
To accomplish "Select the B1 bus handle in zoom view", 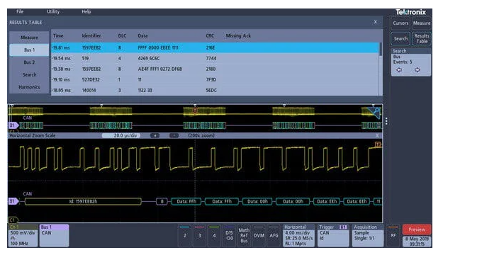I will (13, 201).
